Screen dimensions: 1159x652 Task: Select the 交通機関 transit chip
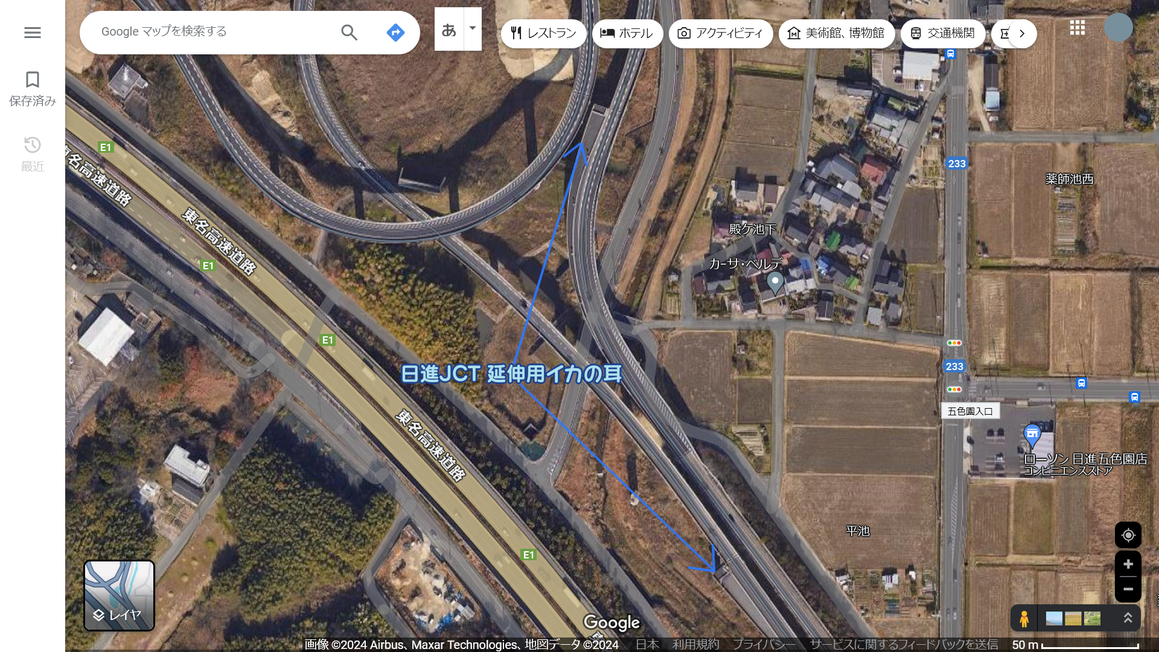point(942,33)
